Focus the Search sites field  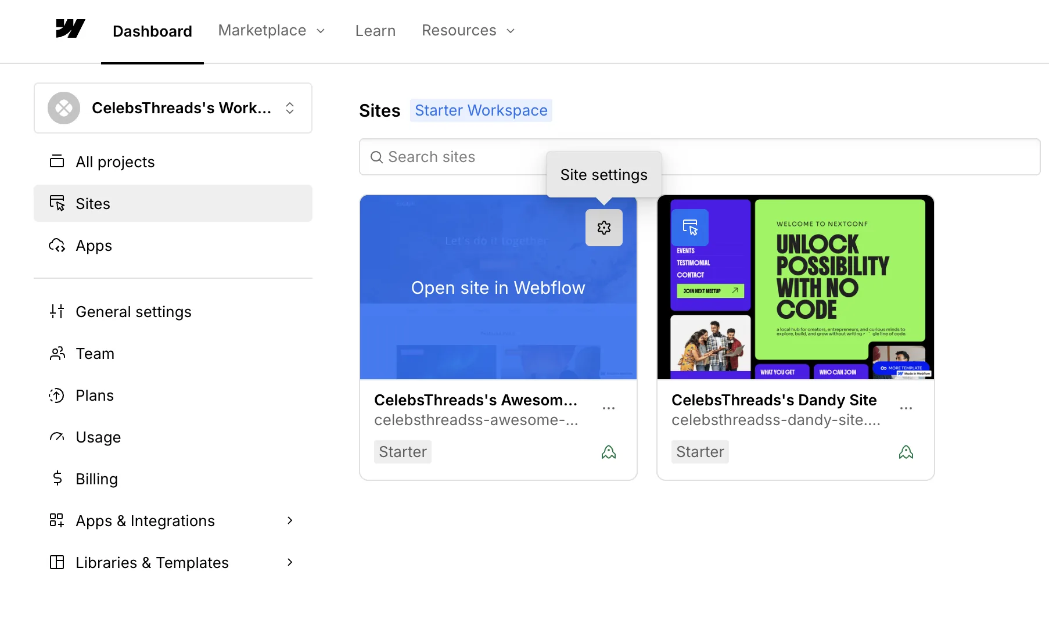coord(700,157)
